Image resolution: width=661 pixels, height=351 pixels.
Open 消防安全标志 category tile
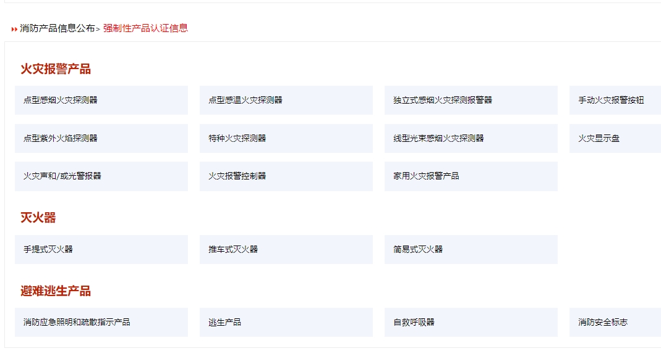(615, 323)
